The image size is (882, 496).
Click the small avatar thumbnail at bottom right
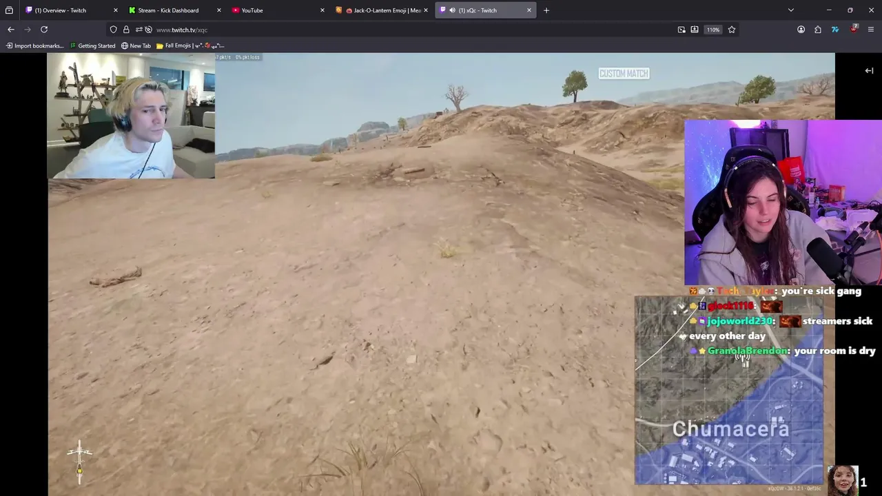tap(842, 480)
